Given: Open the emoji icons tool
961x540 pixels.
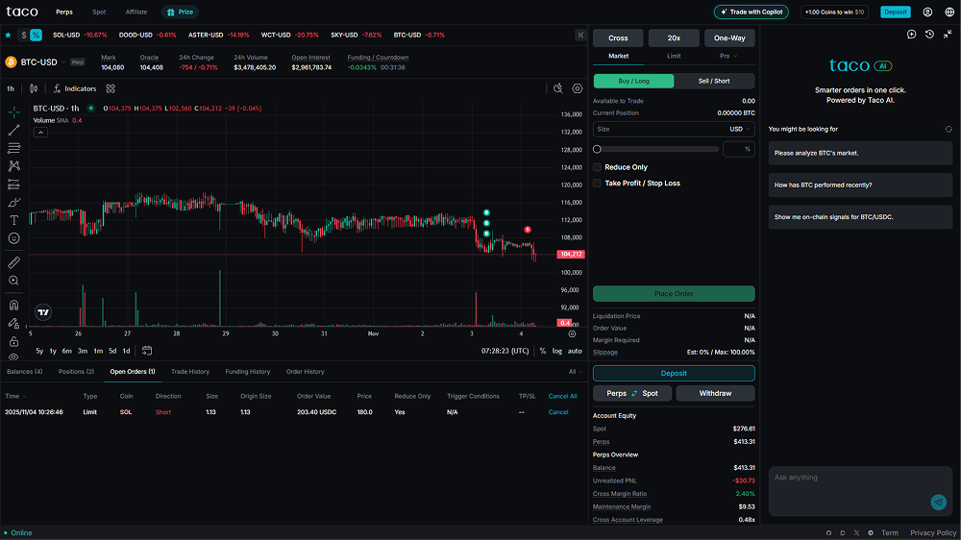Looking at the screenshot, I should [13, 238].
